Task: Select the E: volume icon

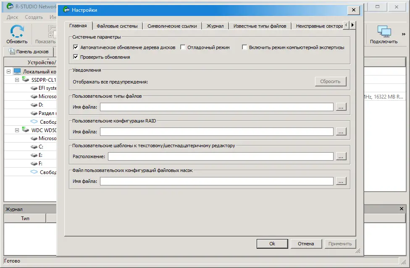Action: (34, 155)
